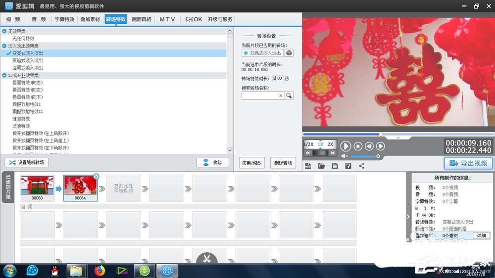Switch to the 画面风格 tab

point(142,19)
